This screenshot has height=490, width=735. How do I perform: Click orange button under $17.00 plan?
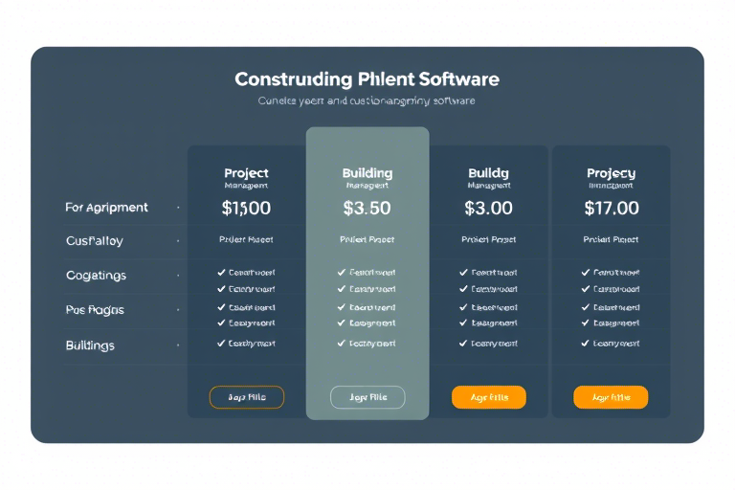click(611, 397)
